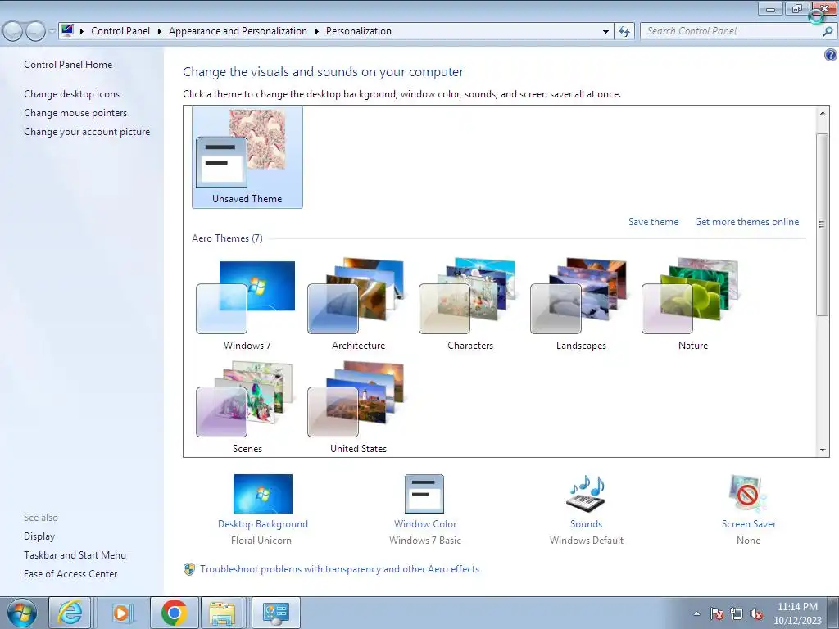839x629 pixels.
Task: Apply the Architecture theme
Action: tap(358, 305)
